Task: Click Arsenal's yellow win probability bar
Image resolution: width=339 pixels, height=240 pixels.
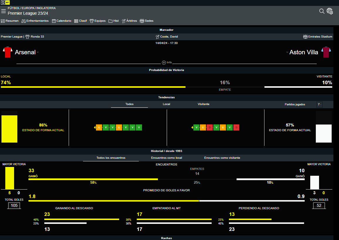Action: point(93,87)
